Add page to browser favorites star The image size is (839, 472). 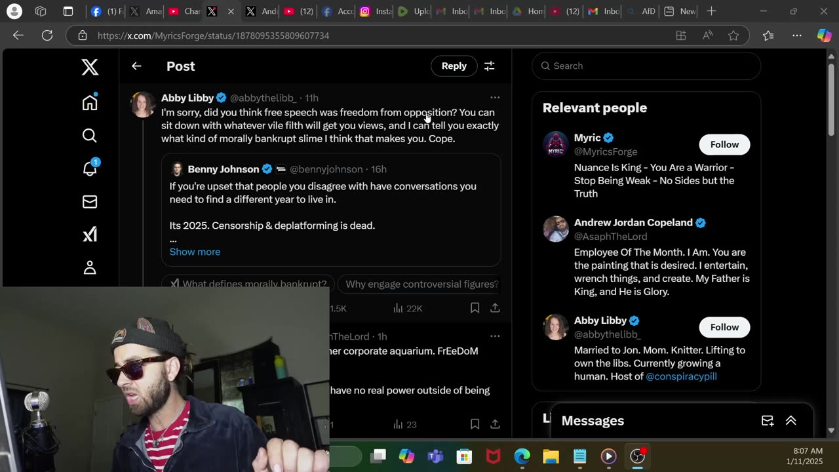point(733,35)
